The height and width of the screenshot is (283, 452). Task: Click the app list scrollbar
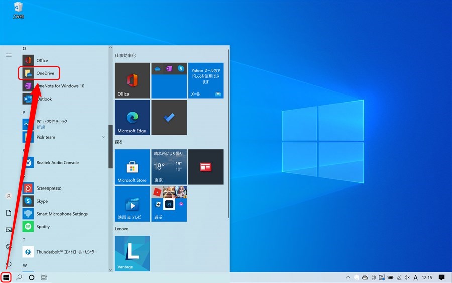(110, 146)
